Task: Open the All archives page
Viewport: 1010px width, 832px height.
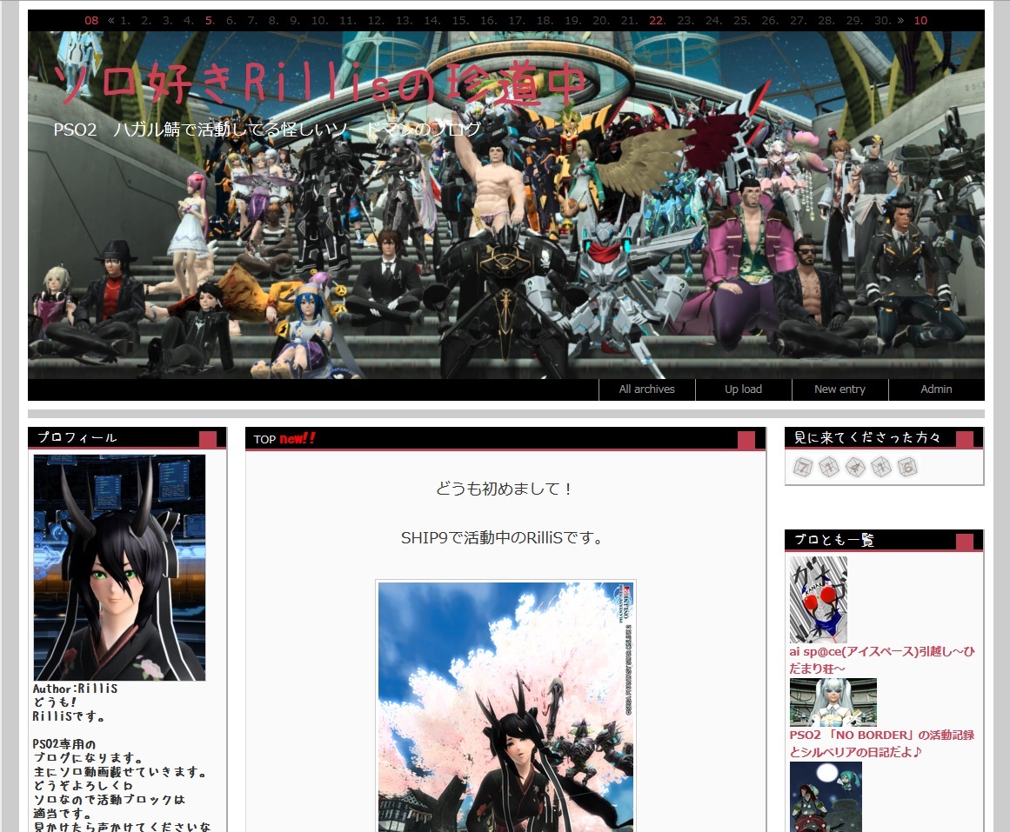Action: (646, 389)
